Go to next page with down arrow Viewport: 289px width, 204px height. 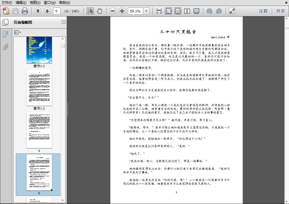point(47,11)
